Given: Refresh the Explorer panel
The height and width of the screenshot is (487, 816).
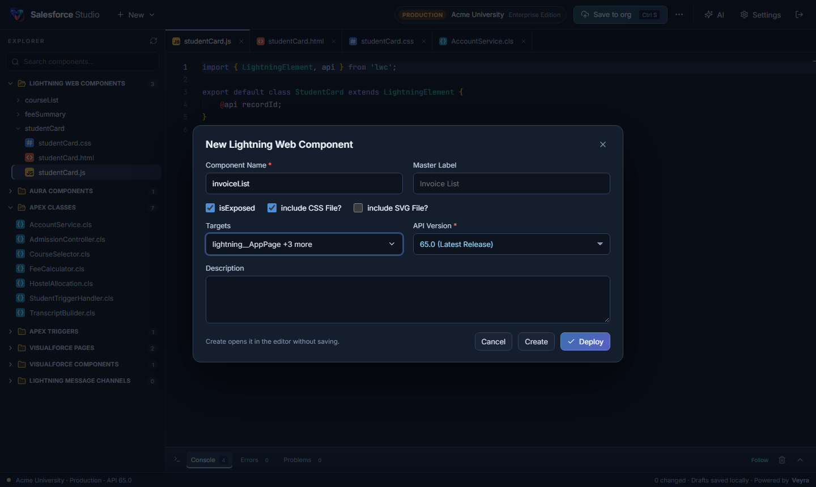Looking at the screenshot, I should click(x=154, y=41).
